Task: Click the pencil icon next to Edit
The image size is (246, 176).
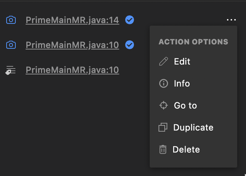Action: tap(163, 62)
